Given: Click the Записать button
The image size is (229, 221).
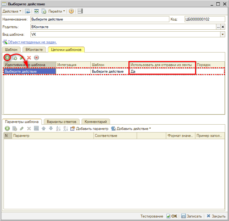Looking at the screenshot, I should 191,216.
